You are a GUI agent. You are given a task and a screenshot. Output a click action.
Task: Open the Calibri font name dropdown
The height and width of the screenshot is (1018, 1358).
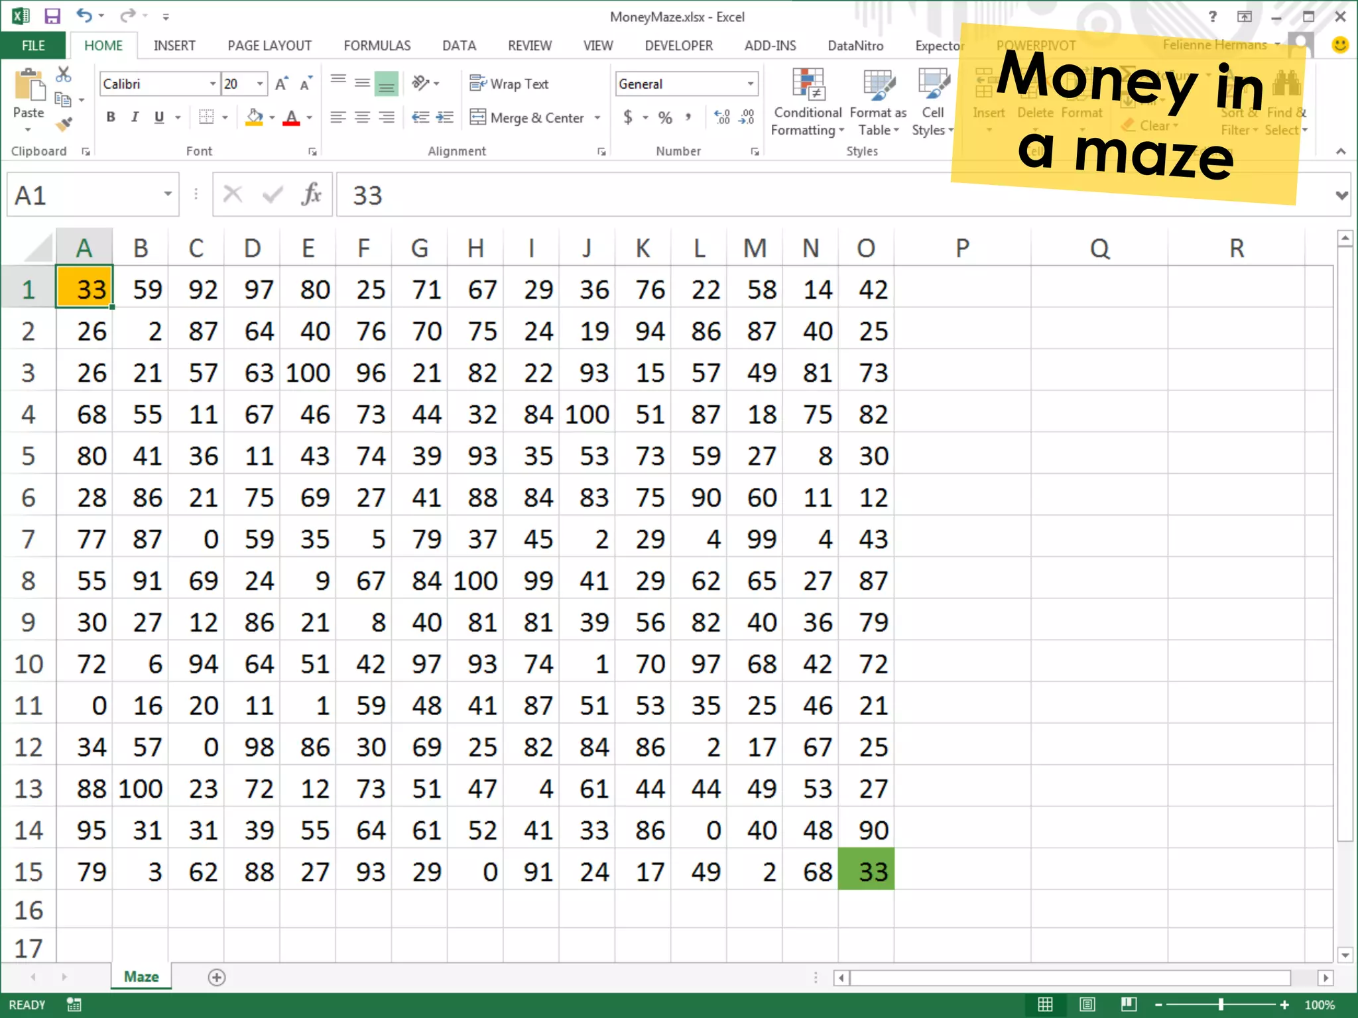click(x=213, y=84)
